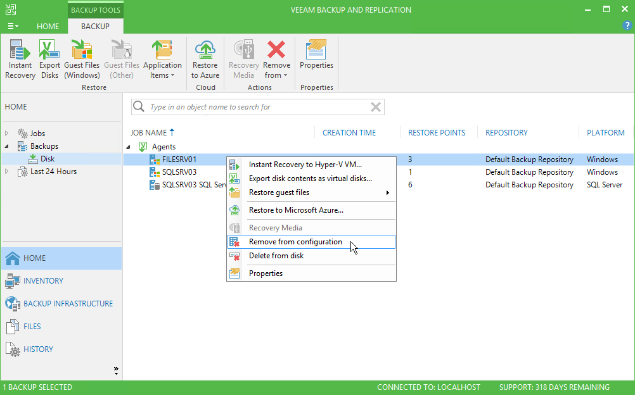Choose Instant Recovery to Hyper-V VM
Image resolution: width=635 pixels, height=395 pixels.
pos(311,165)
